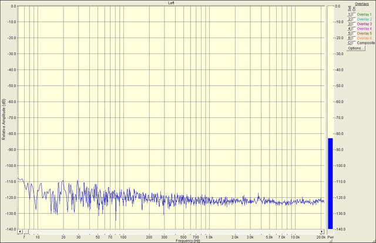Click the horizontal scrollbar right arrow
This screenshot has height=243, width=376.
[x=322, y=231]
